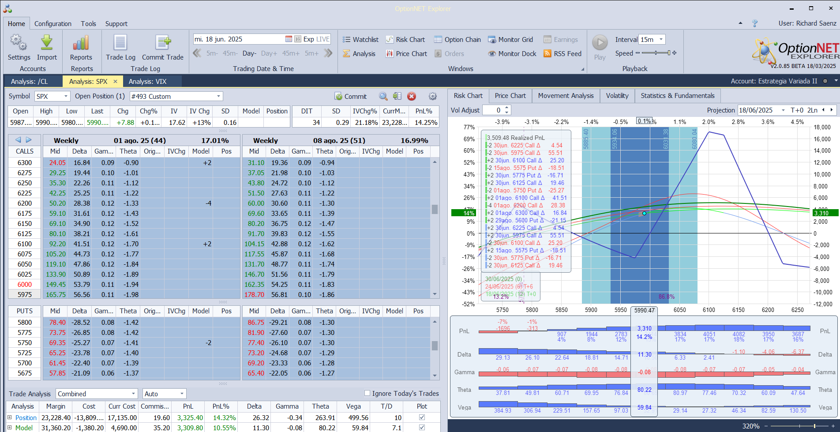Click the 5m+ step button
Viewport: 840px width, 432px height.
[311, 53]
